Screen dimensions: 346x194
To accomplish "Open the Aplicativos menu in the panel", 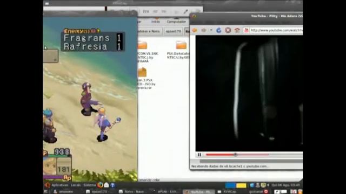I will pyautogui.click(x=59, y=185).
